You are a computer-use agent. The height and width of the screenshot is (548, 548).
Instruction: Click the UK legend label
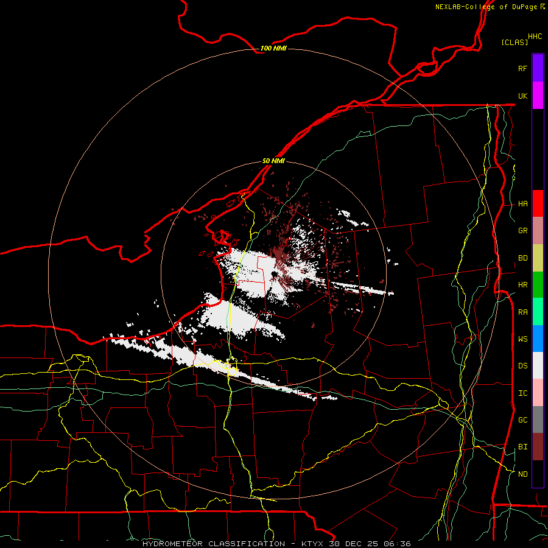(x=522, y=96)
